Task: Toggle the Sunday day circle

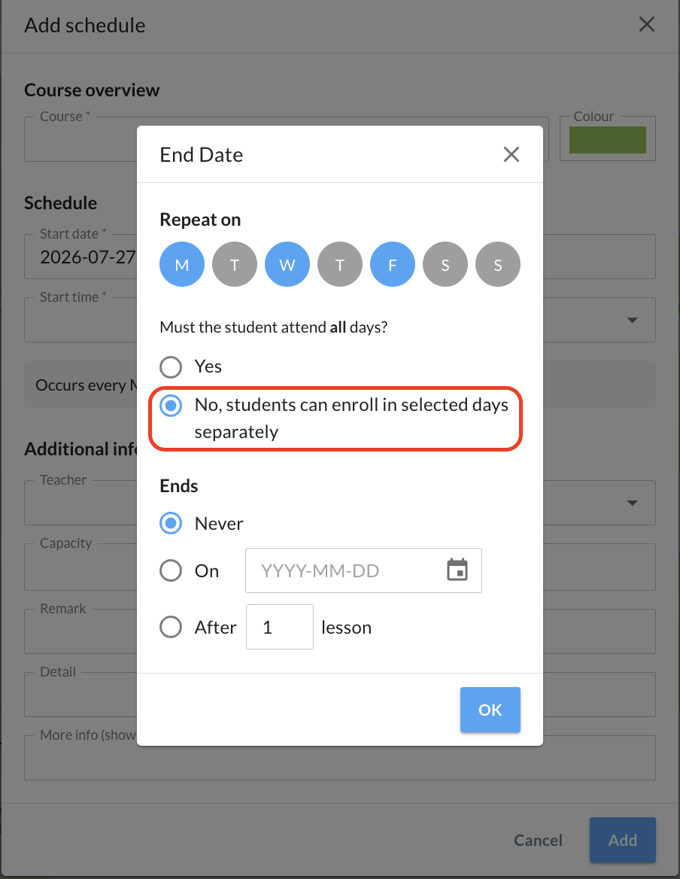Action: (497, 264)
